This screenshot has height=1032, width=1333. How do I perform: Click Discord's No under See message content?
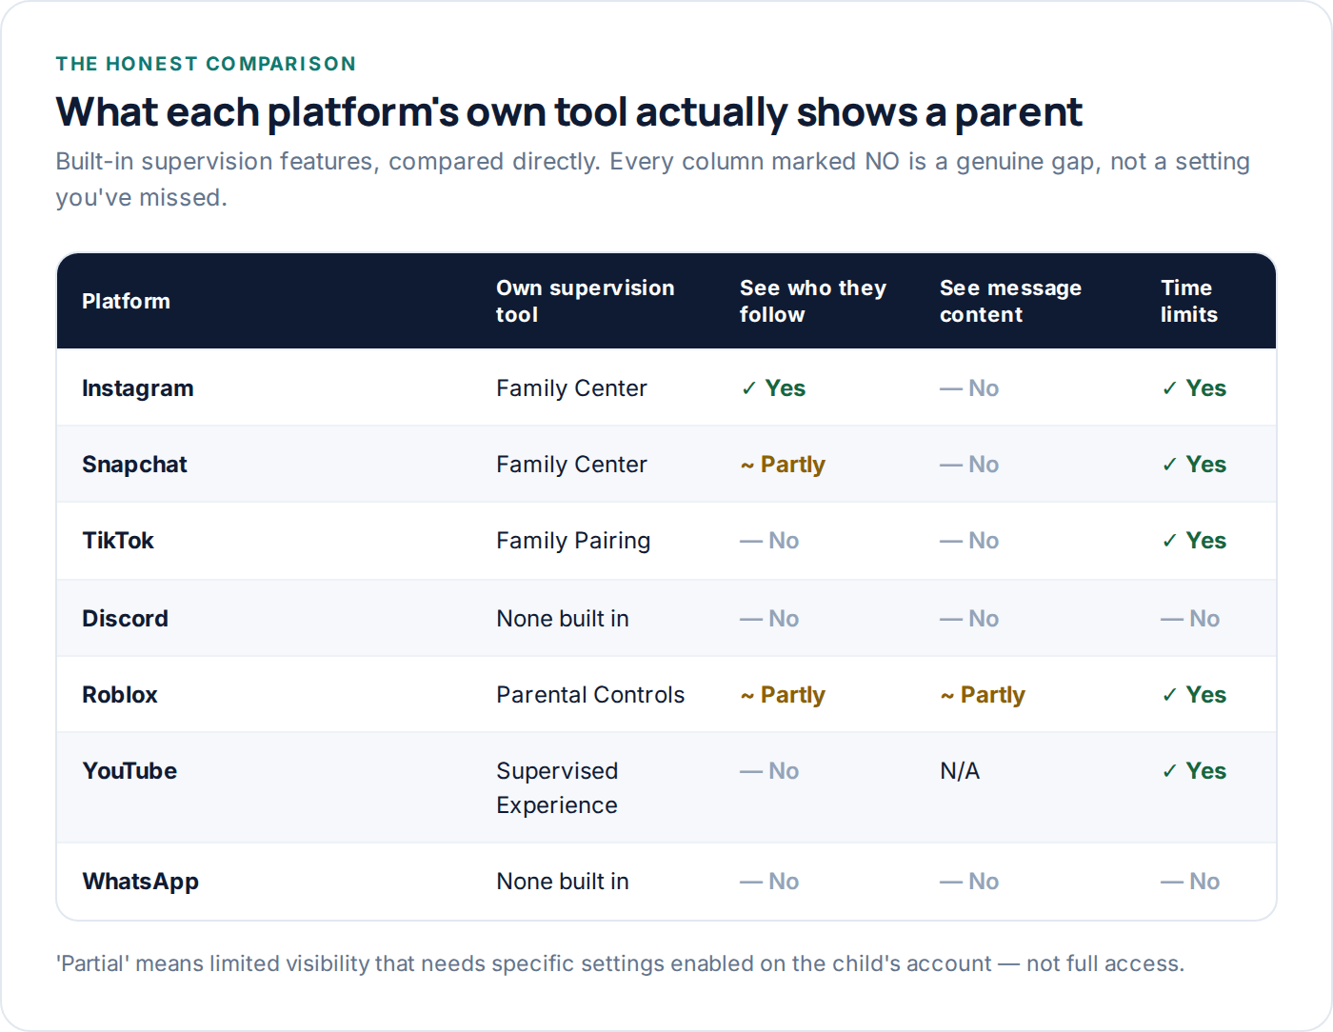969,619
